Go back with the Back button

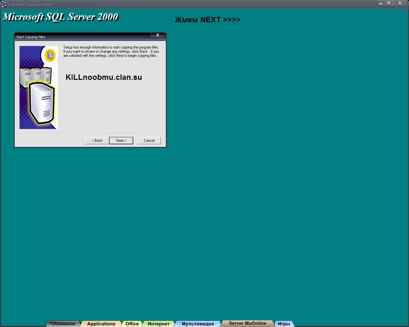coord(97,141)
